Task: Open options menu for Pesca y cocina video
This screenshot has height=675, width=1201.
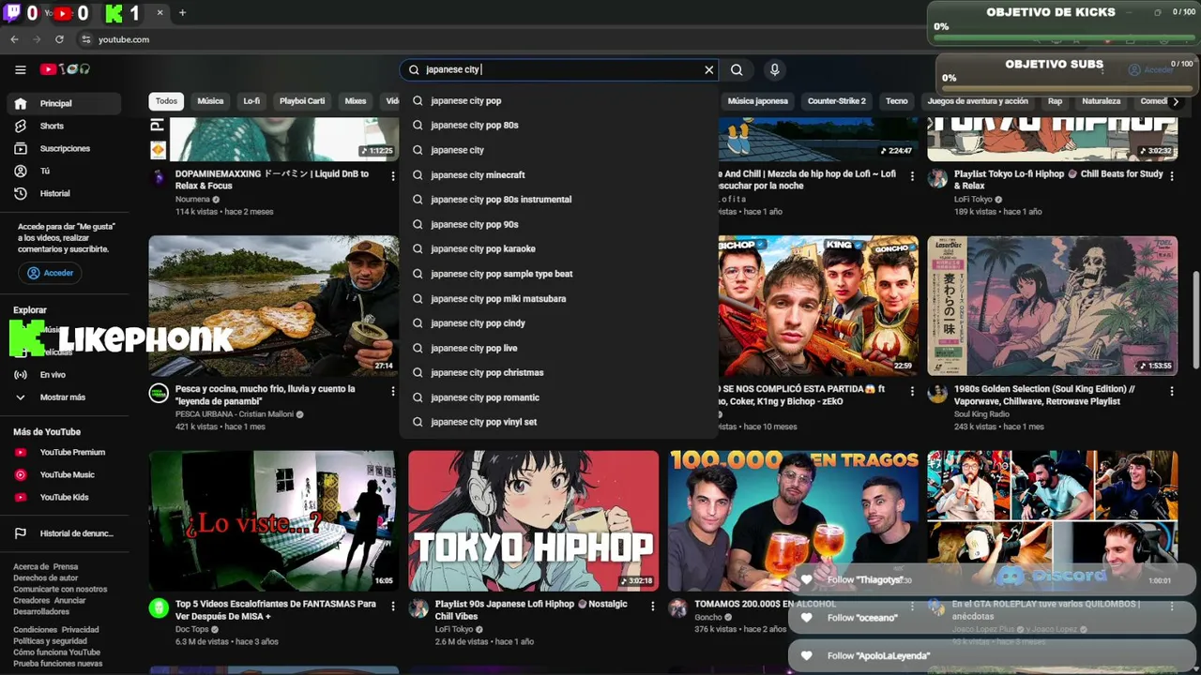Action: tap(393, 391)
